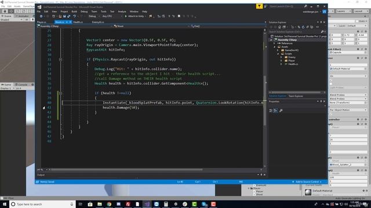Click the taskbar search box
Viewport: 371px width, 208px height.
[42, 204]
